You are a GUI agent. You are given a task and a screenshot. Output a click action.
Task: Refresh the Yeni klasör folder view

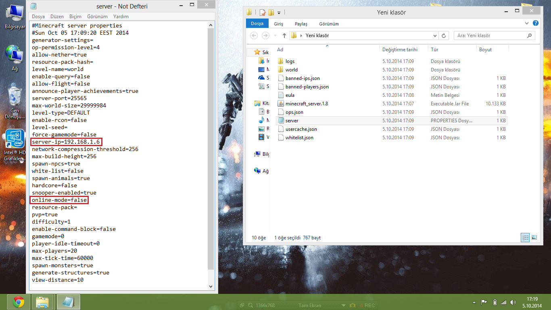tap(444, 36)
